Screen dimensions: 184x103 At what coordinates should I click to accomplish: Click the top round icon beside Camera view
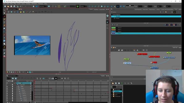click(x=108, y=16)
